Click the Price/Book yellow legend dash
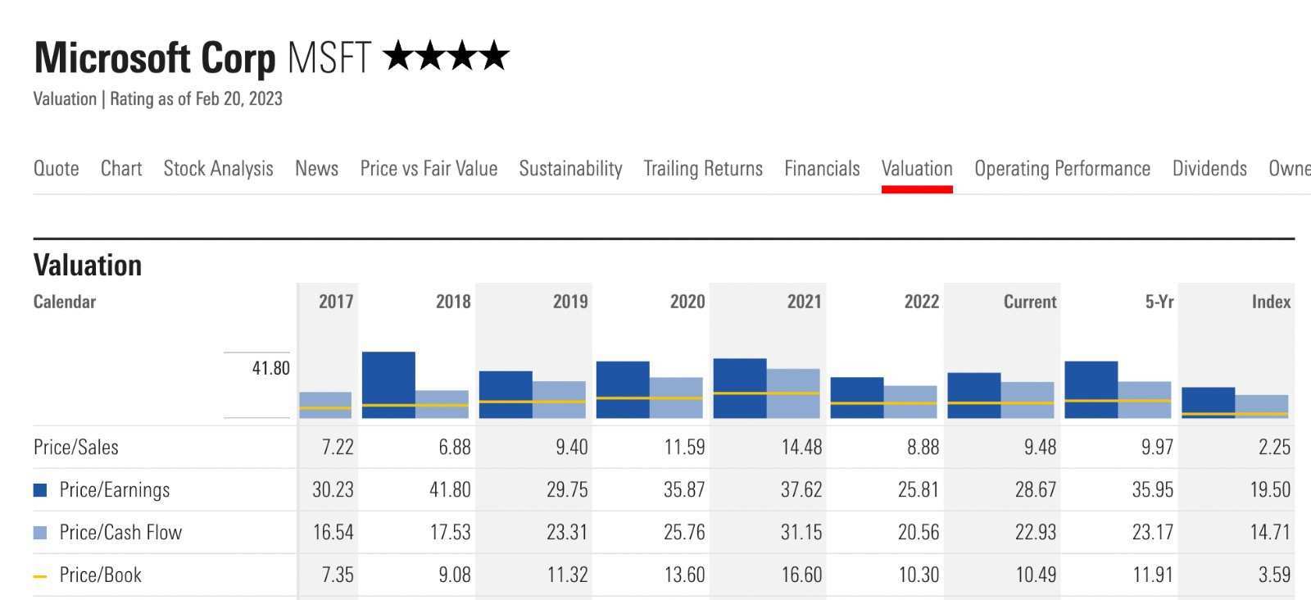 point(40,576)
